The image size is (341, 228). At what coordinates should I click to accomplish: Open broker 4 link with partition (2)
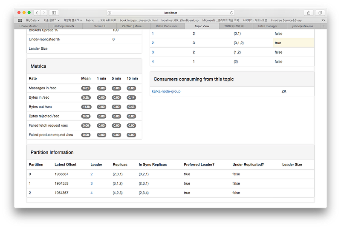pos(153,62)
